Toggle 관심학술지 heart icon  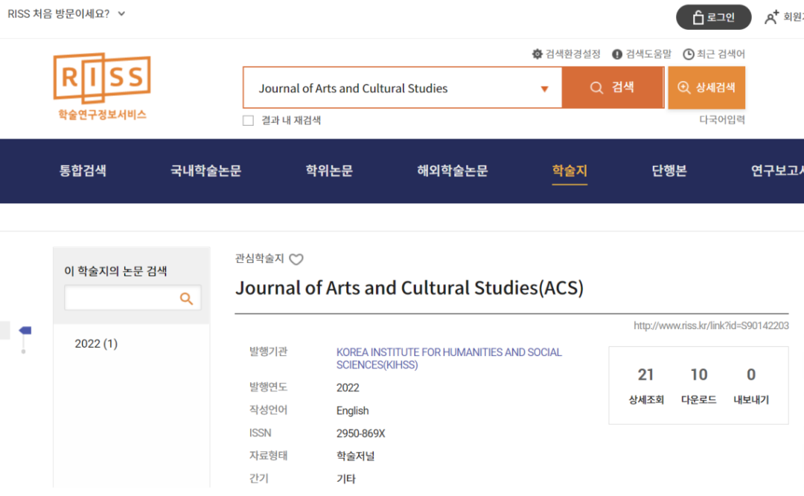point(296,259)
